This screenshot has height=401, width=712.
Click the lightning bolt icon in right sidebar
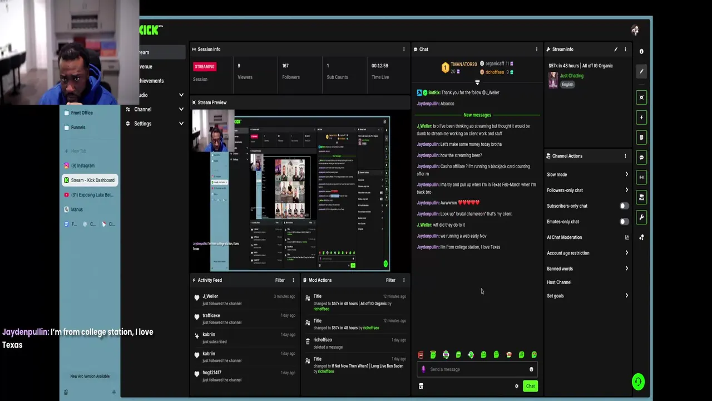point(641,118)
